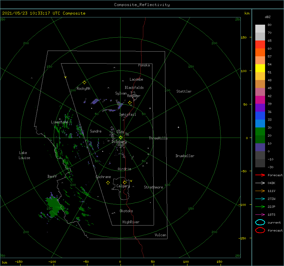Click the large green echo south of Banff
Image resolution: width=284 pixels, height=266 pixels.
pyautogui.click(x=55, y=206)
